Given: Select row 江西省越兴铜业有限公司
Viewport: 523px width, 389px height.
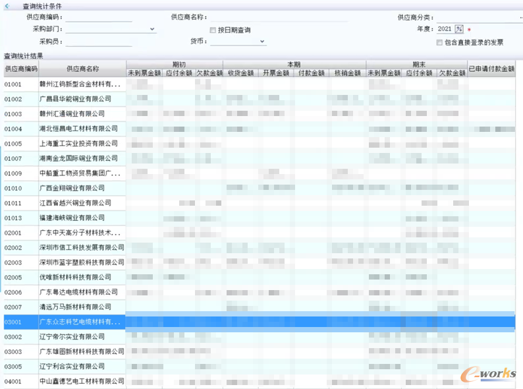Looking at the screenshot, I should 260,203.
